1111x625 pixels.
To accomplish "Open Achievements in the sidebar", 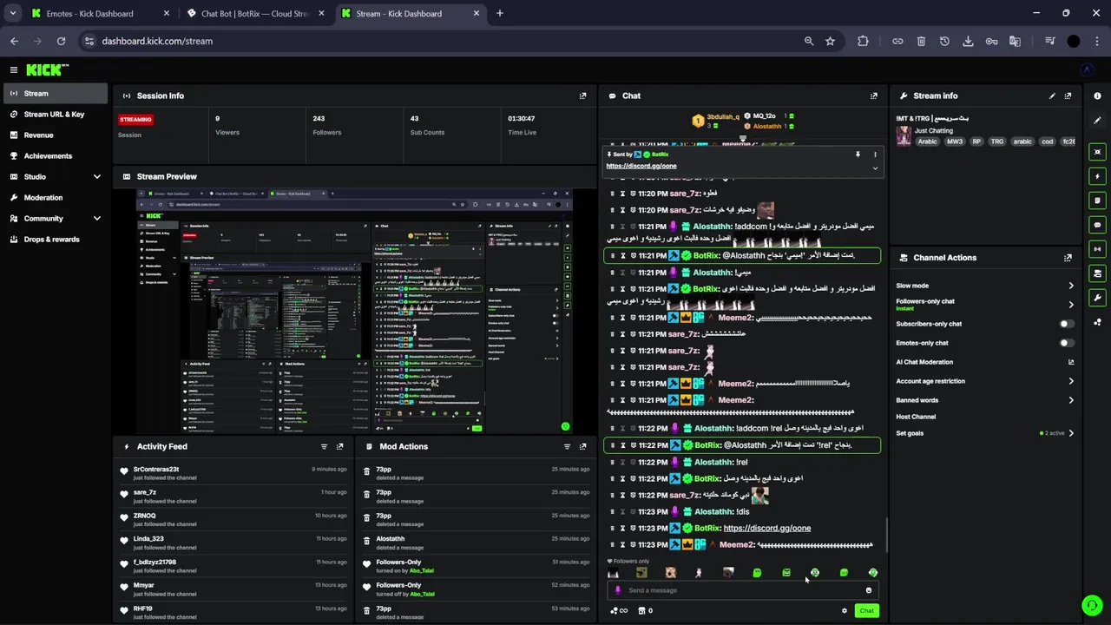I will 54,156.
